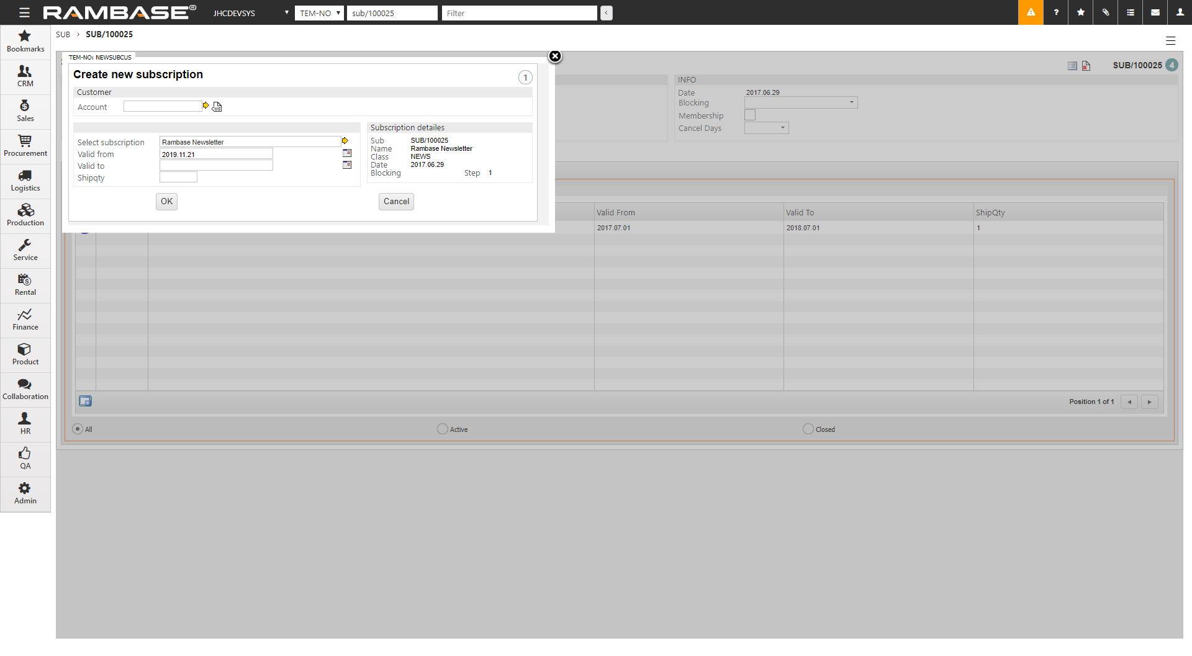
Task: Click the SUB breadcrumb item
Action: pyautogui.click(x=63, y=35)
